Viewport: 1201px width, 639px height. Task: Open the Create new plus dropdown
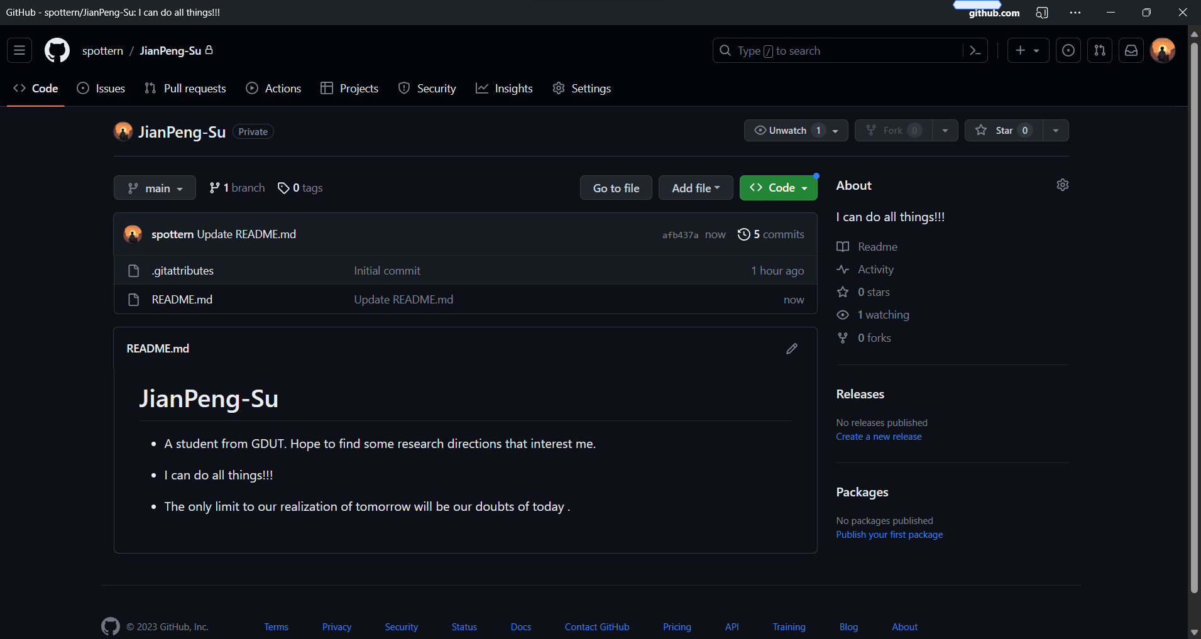(x=1028, y=50)
